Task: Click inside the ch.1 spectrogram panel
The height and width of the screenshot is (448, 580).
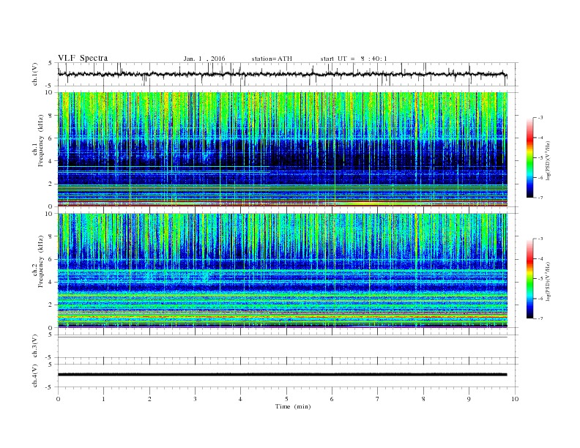Action: [283, 149]
